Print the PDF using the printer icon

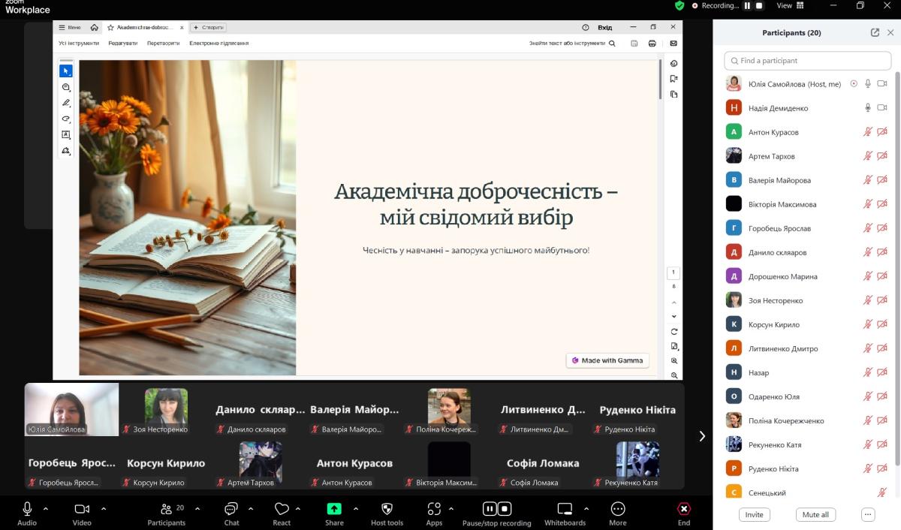652,44
